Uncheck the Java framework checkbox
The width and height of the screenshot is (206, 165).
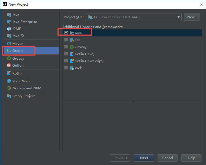pos(66,32)
